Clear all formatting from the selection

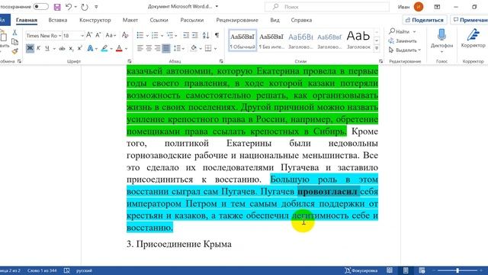(125, 35)
